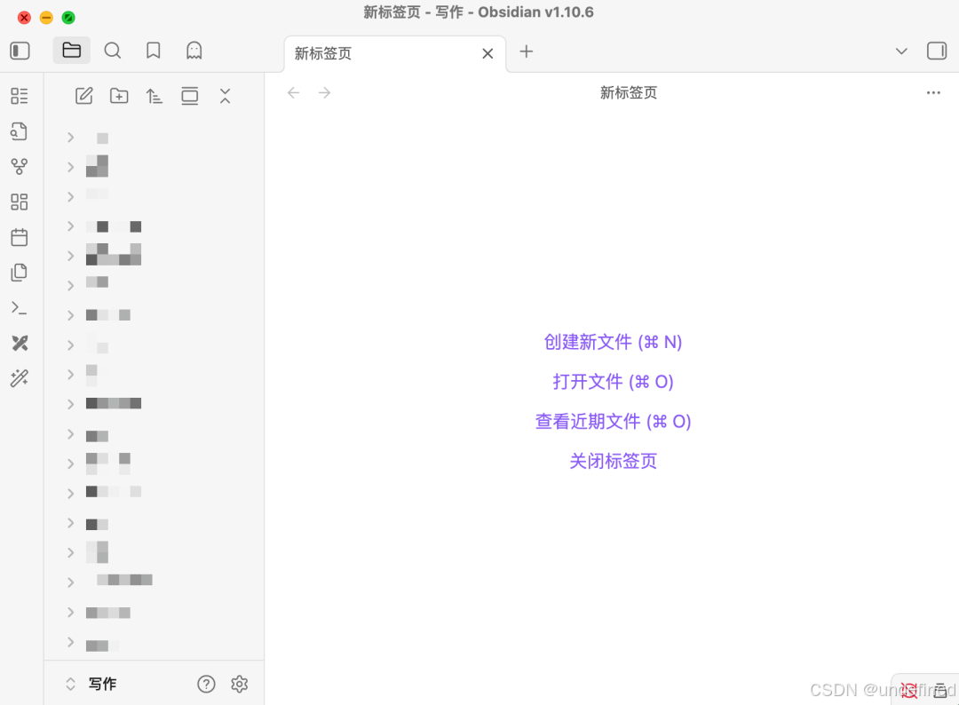The height and width of the screenshot is (705, 959).
Task: Open the tab list dropdown arrow
Action: 901,51
